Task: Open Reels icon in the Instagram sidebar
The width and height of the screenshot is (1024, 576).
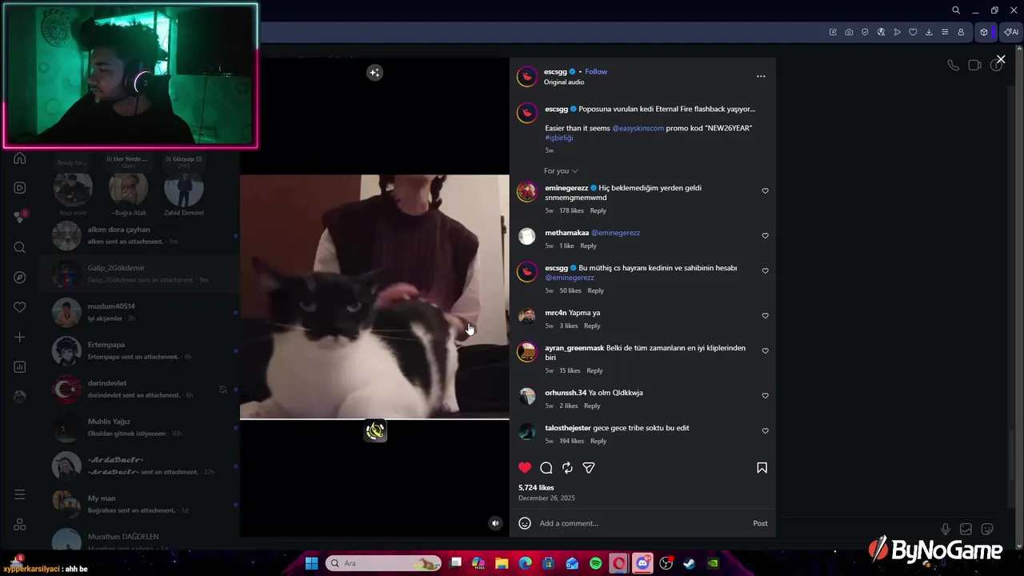Action: (x=20, y=188)
